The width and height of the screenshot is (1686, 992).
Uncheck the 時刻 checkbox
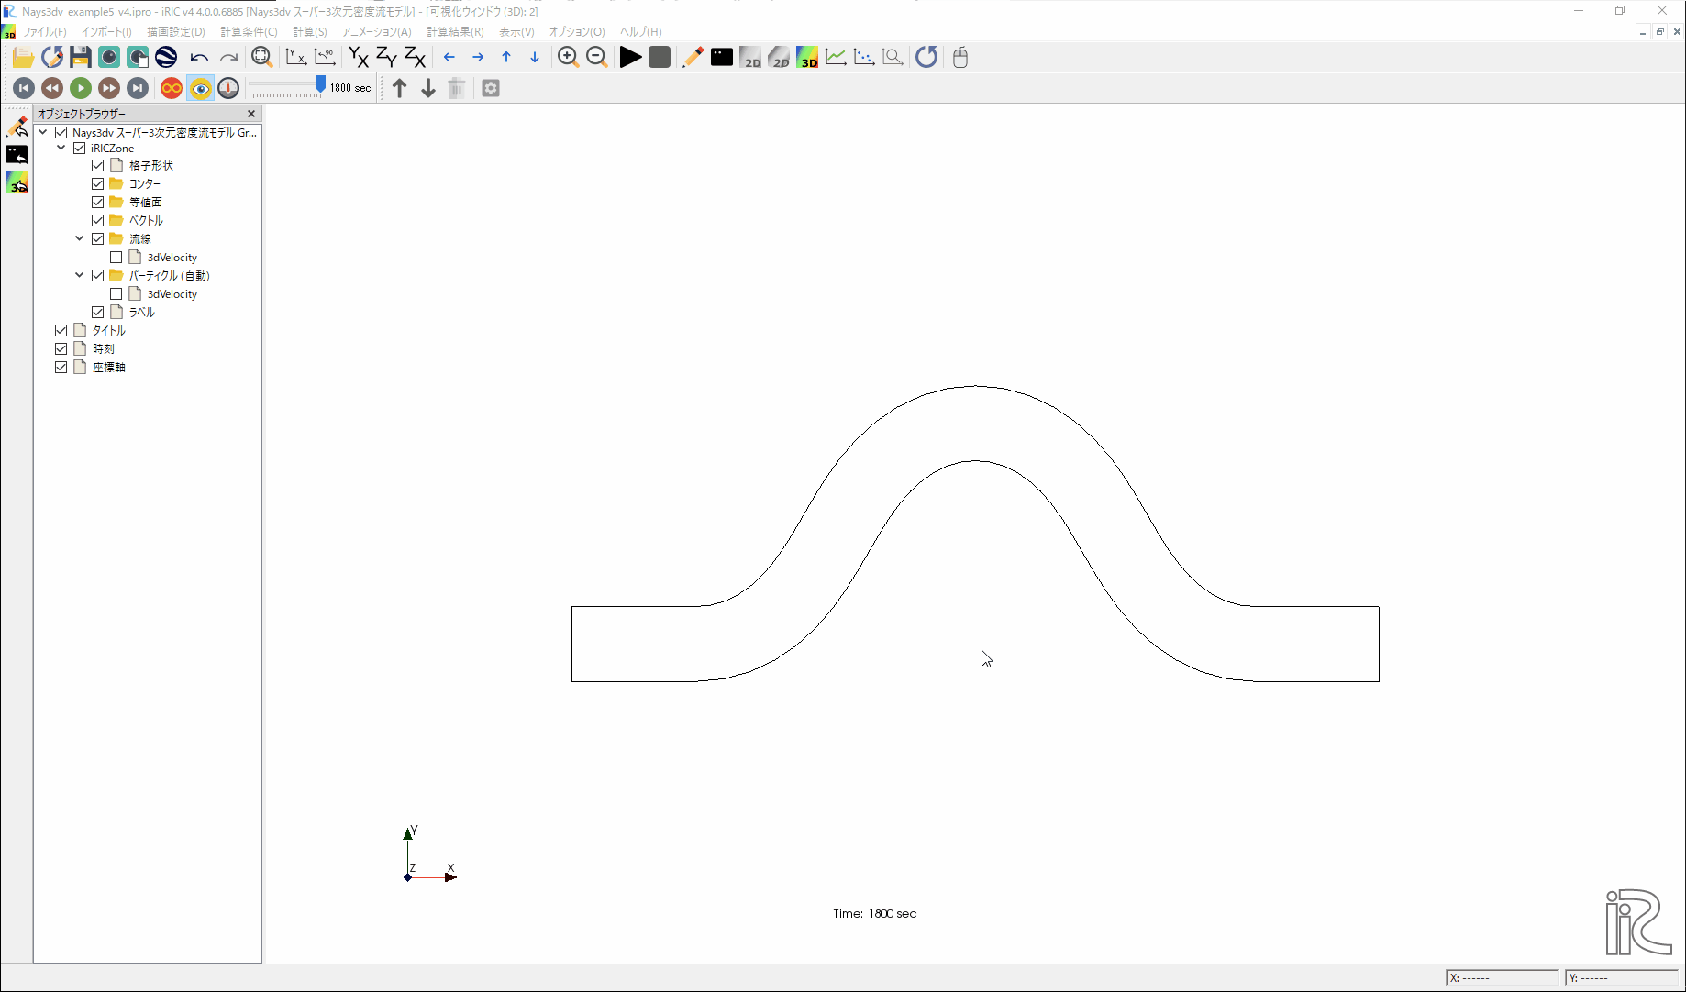(61, 349)
